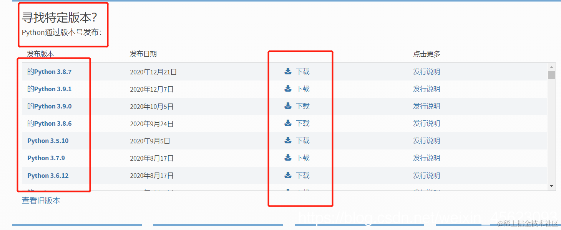
Task: View 发行说明 for Python 3.9.0
Action: point(427,106)
